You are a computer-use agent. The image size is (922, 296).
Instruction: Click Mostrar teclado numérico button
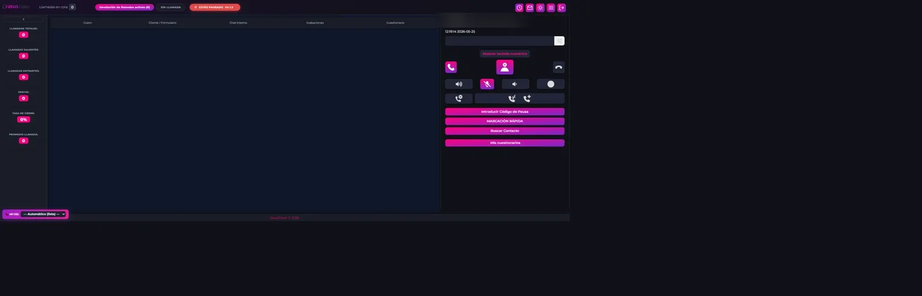[505, 54]
